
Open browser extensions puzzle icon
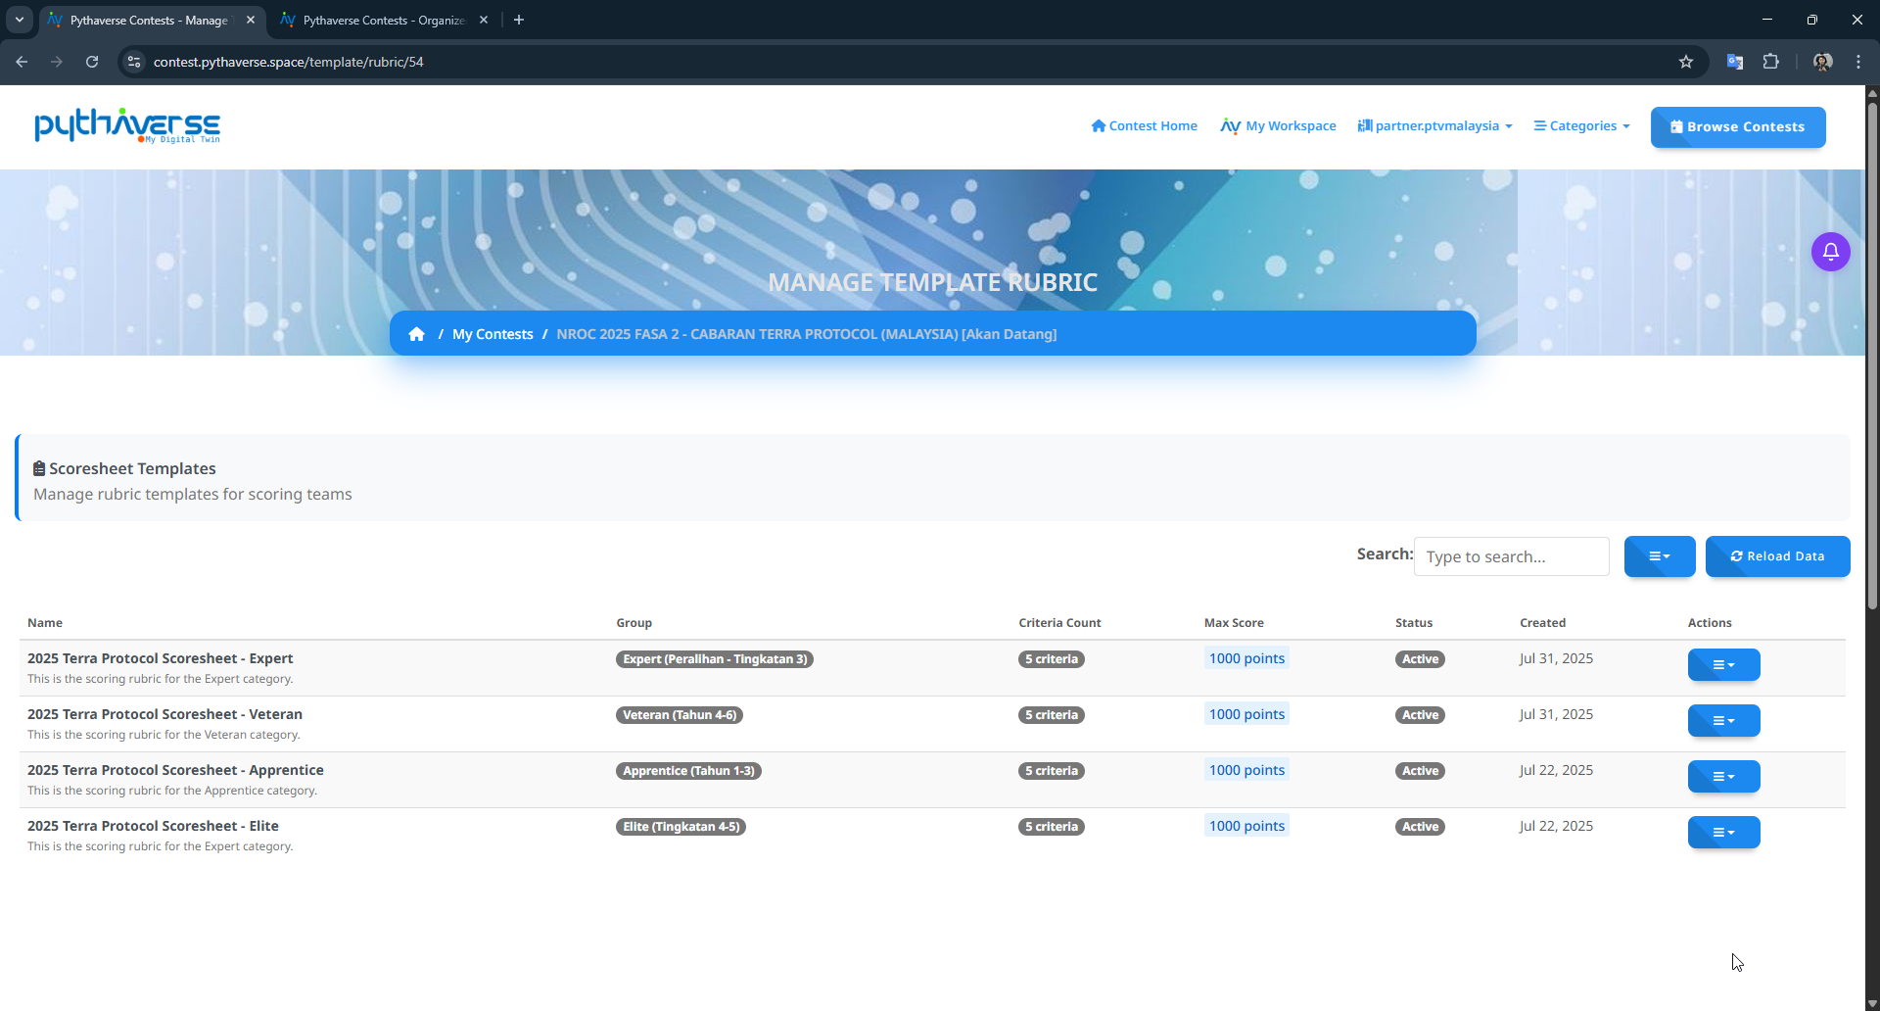tap(1770, 62)
